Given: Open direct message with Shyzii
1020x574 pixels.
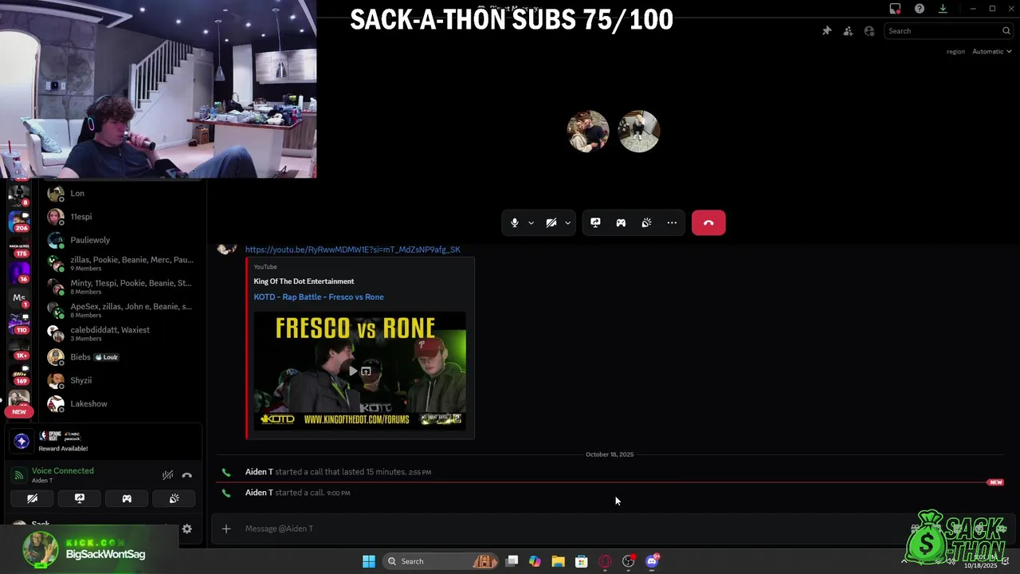Looking at the screenshot, I should (x=124, y=380).
